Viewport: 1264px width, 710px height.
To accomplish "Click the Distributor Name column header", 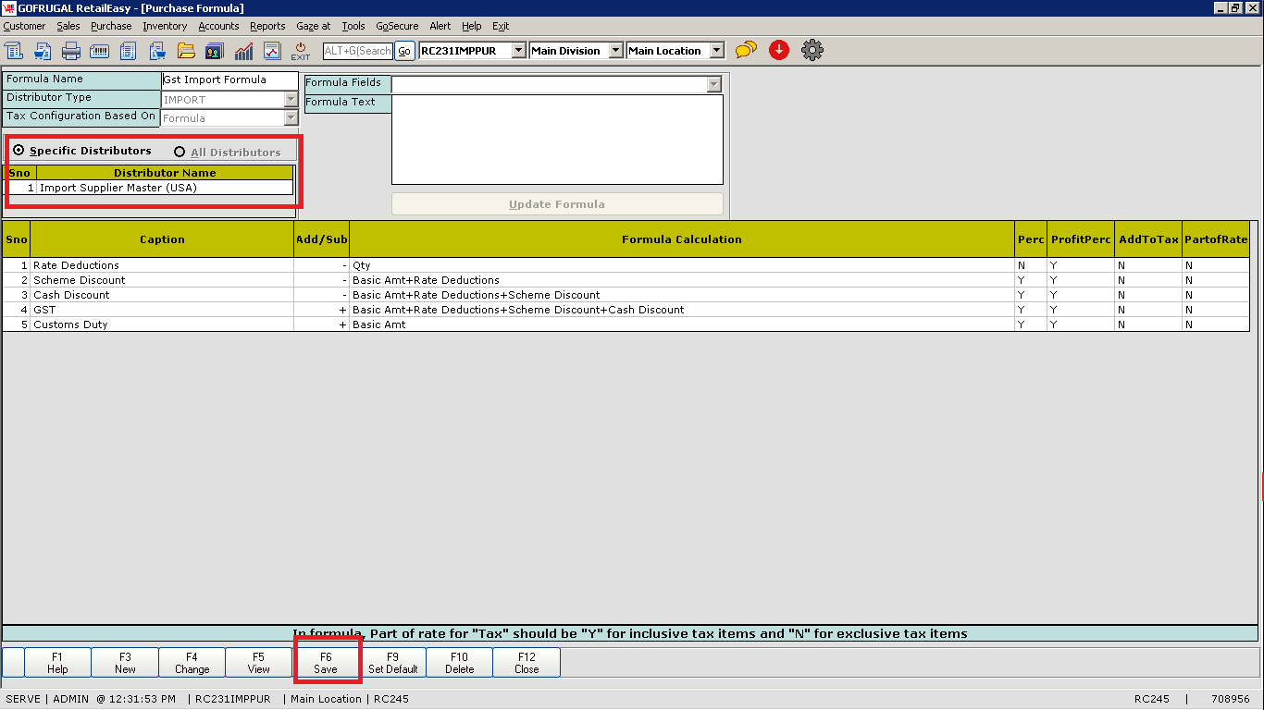I will coord(165,173).
